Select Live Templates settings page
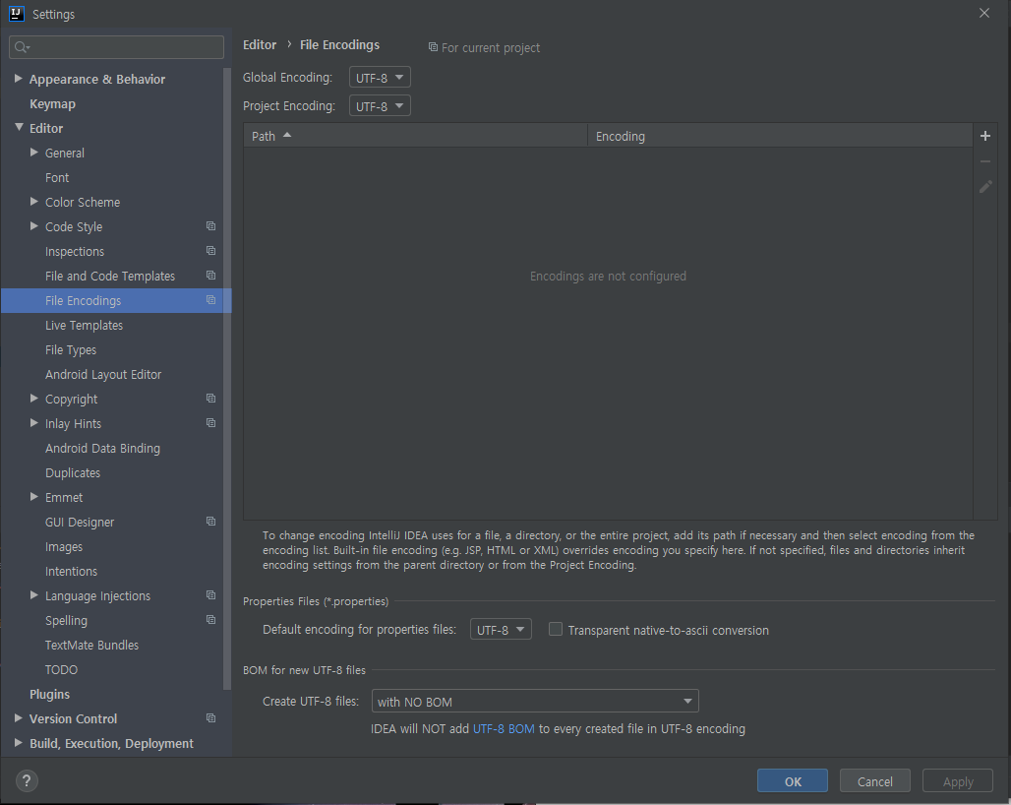Viewport: 1011px width, 805px height. coord(84,325)
